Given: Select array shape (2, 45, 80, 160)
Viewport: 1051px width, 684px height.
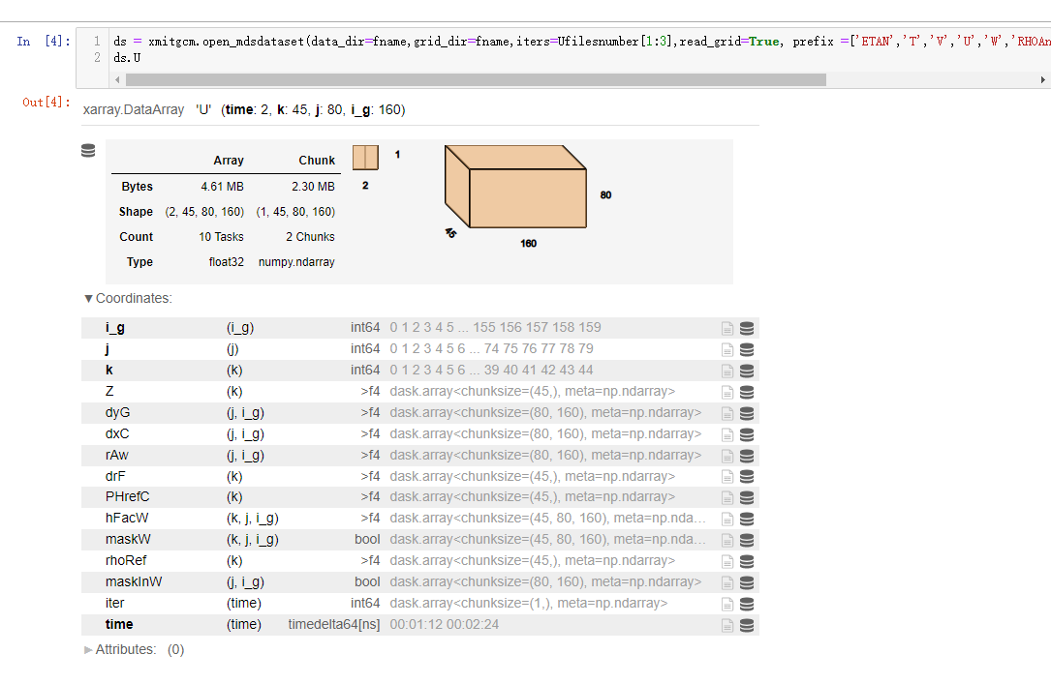Looking at the screenshot, I should pos(204,212).
